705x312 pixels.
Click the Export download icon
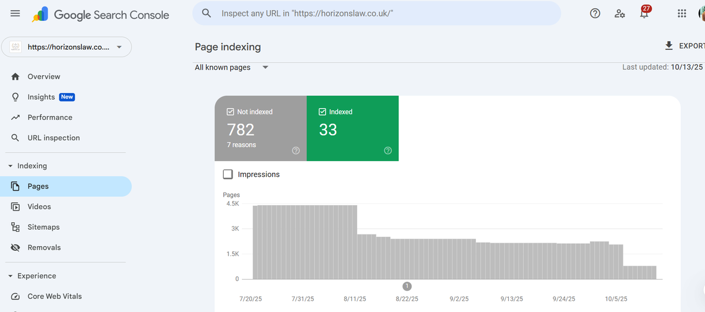(668, 46)
